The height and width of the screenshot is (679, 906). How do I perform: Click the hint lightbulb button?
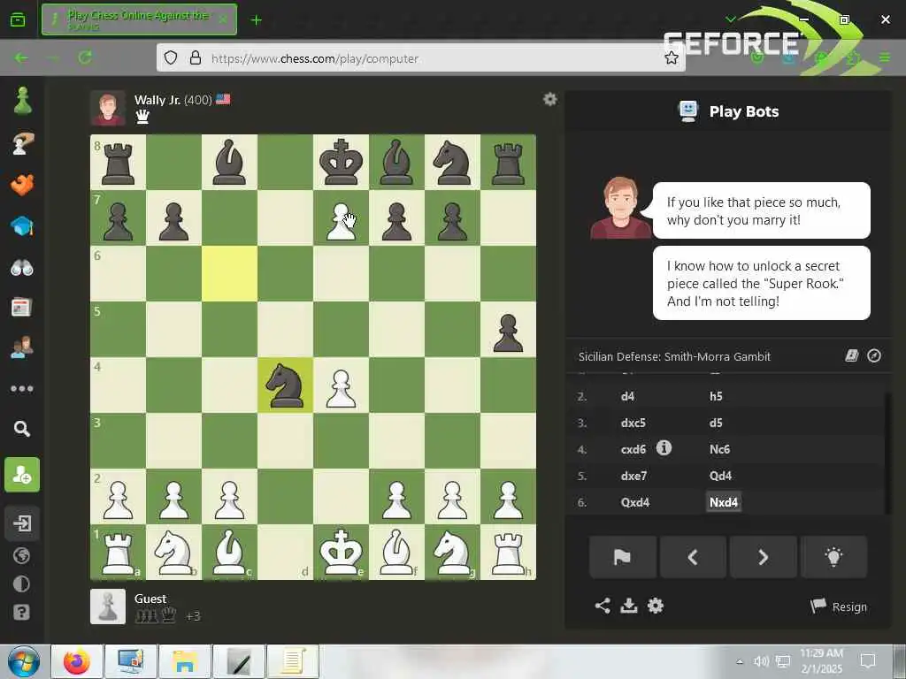[x=833, y=557]
